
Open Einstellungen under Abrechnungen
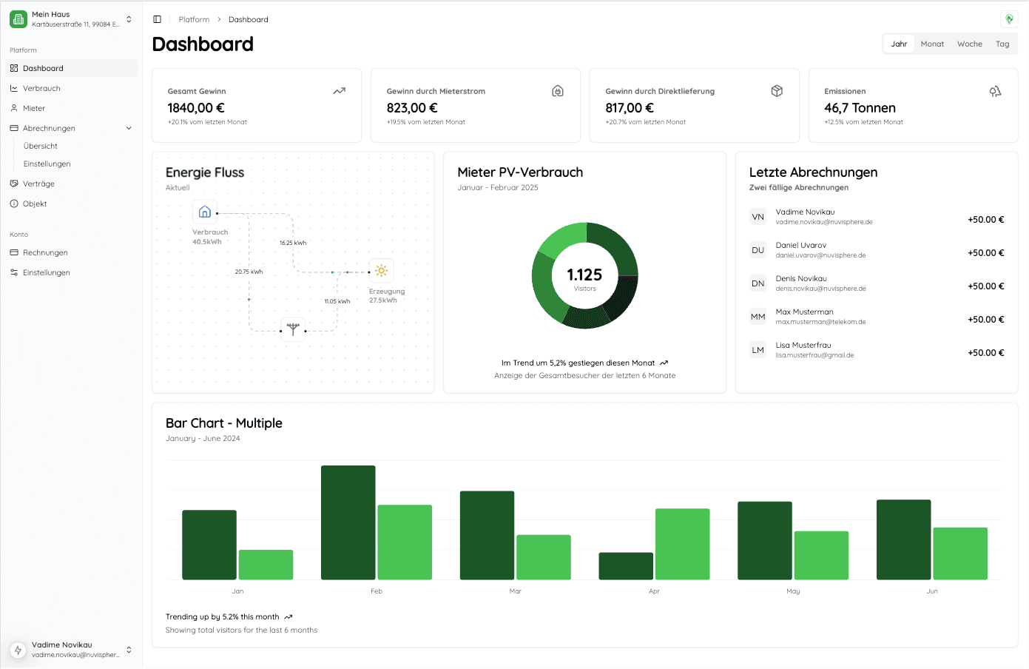[46, 164]
